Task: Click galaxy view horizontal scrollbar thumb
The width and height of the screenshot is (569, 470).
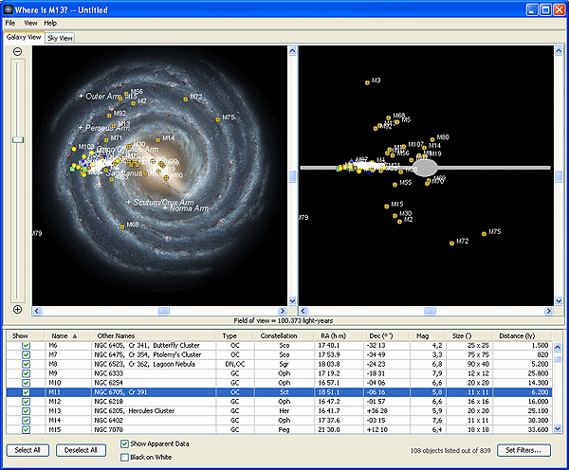Action: click(163, 311)
